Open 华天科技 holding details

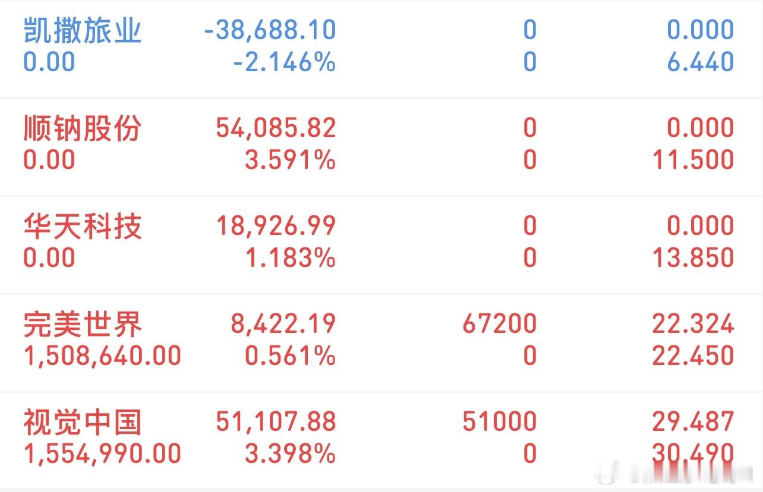pos(381,243)
